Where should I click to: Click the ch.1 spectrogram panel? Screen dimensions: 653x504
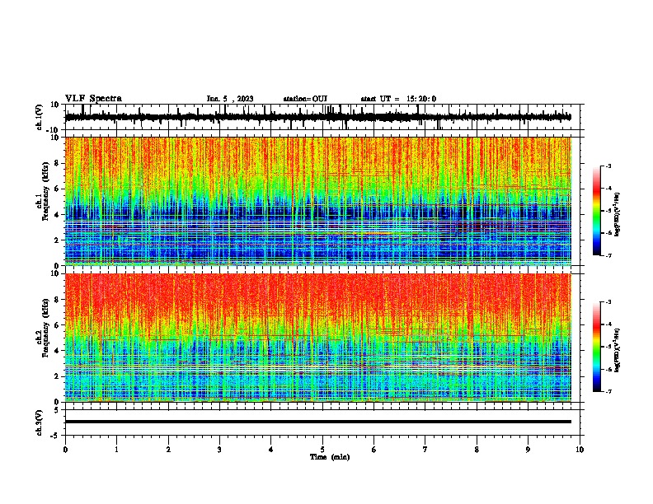pyautogui.click(x=317, y=201)
